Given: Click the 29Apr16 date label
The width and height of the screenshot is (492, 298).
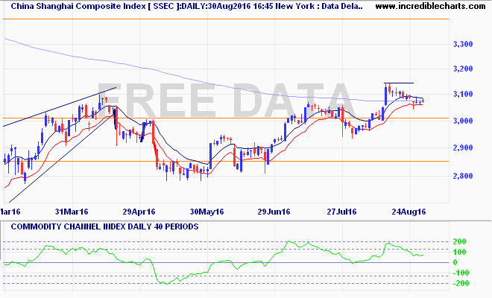Looking at the screenshot, I should pos(139,212).
